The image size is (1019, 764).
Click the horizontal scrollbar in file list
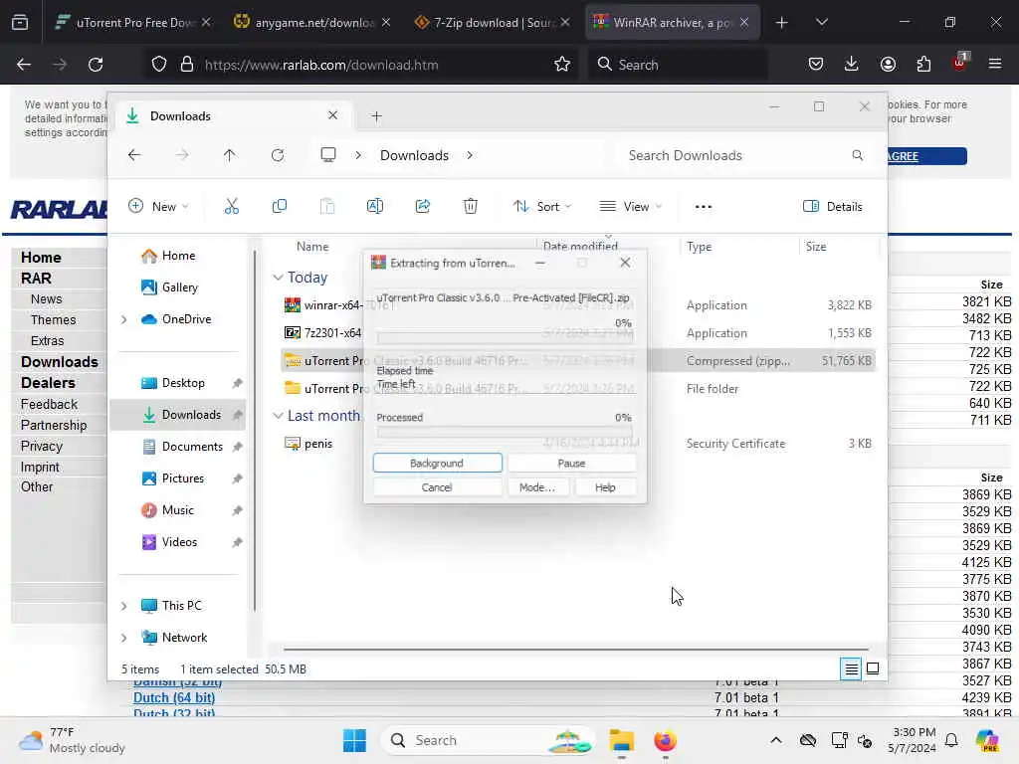576,649
